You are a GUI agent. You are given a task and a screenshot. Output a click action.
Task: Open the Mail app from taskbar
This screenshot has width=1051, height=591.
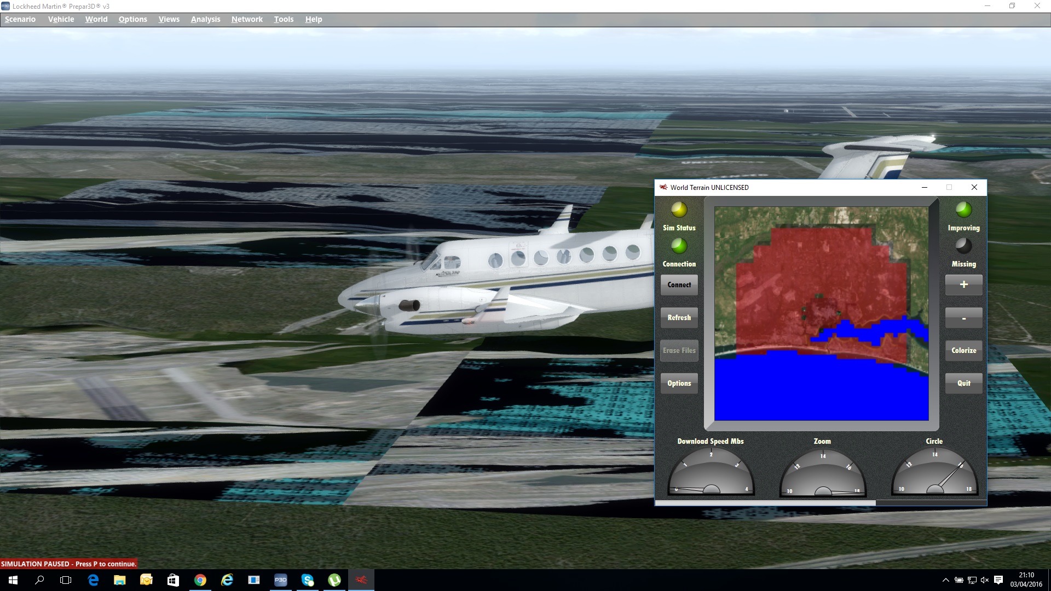[146, 580]
